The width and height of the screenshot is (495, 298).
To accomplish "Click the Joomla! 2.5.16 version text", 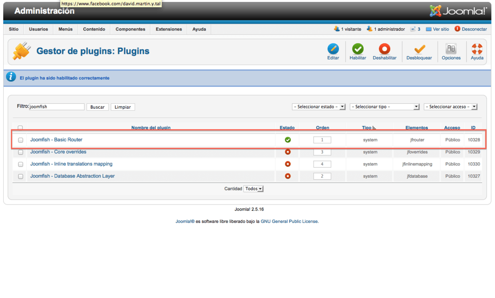I will tap(249, 209).
